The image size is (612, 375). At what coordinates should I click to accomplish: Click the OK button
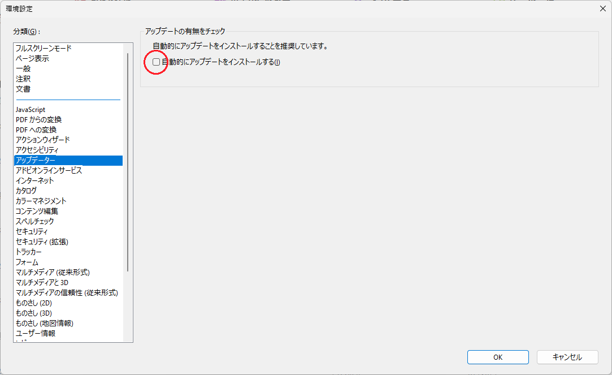(x=498, y=357)
